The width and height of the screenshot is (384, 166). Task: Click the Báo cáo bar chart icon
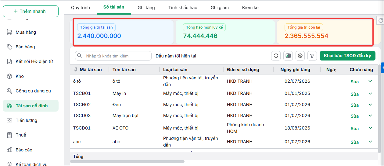(9, 150)
